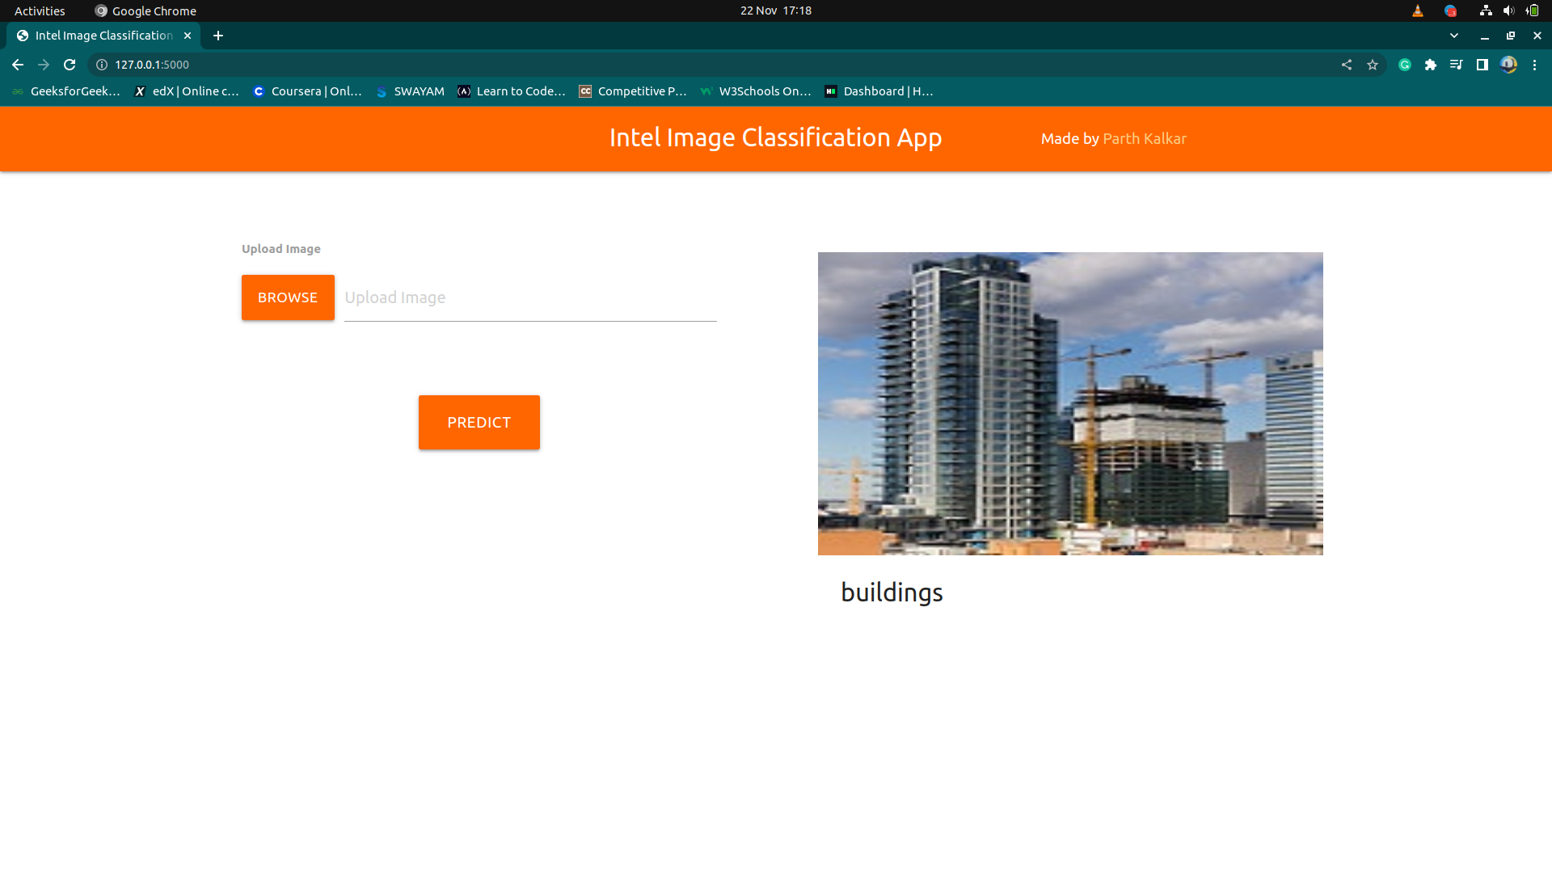
Task: Click the battery status indicator
Action: 1533,11
